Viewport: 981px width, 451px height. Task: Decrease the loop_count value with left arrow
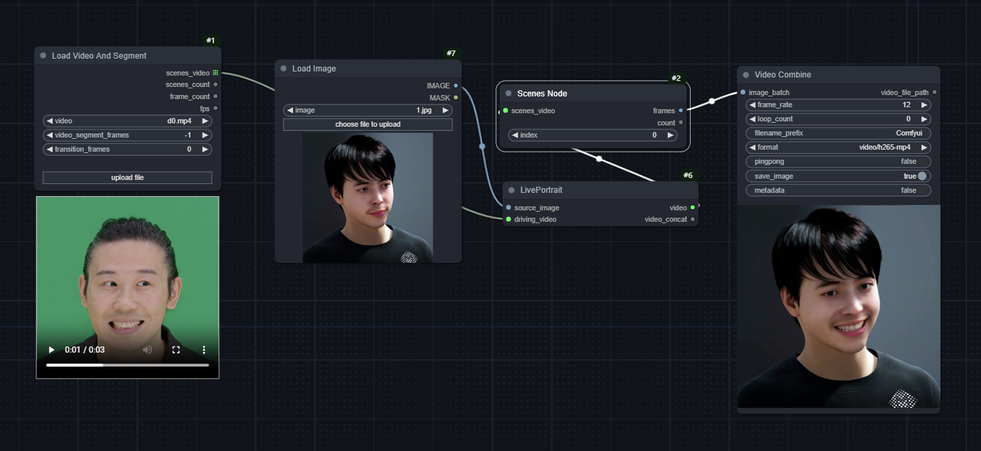[752, 119]
